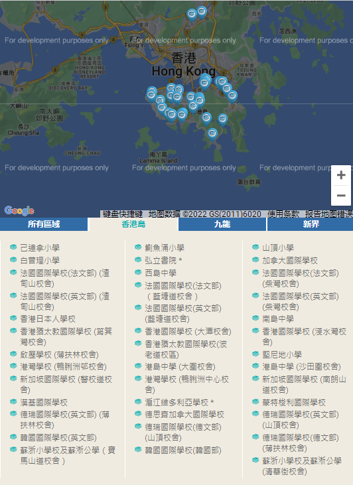Click the left marker of the northern pair

coord(192,15)
